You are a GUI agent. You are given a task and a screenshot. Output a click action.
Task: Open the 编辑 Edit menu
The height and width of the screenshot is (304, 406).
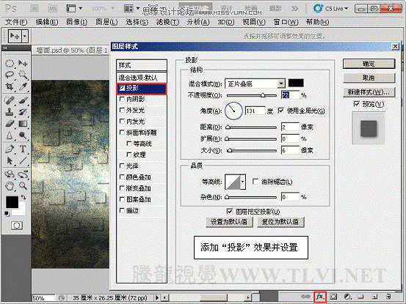pyautogui.click(x=47, y=22)
